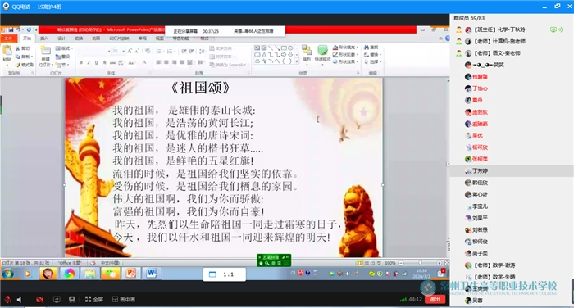This screenshot has height=308, width=574.
Task: Turn on the crossed-out camera
Action: coord(39,299)
